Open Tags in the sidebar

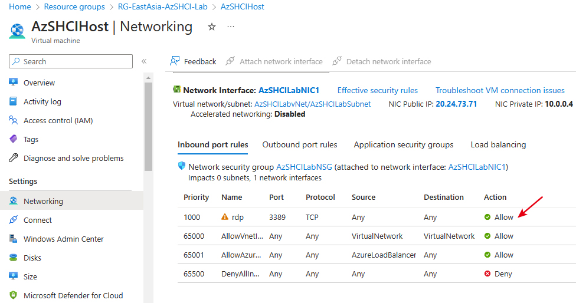click(x=31, y=140)
